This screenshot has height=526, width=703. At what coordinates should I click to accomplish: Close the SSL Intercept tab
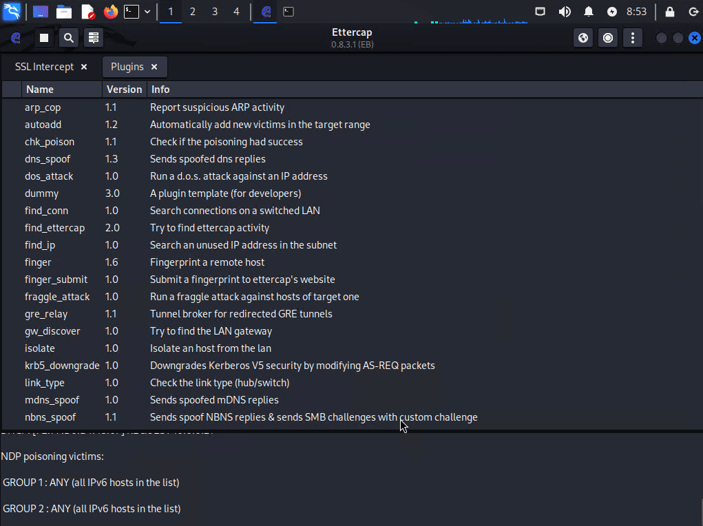pos(84,67)
